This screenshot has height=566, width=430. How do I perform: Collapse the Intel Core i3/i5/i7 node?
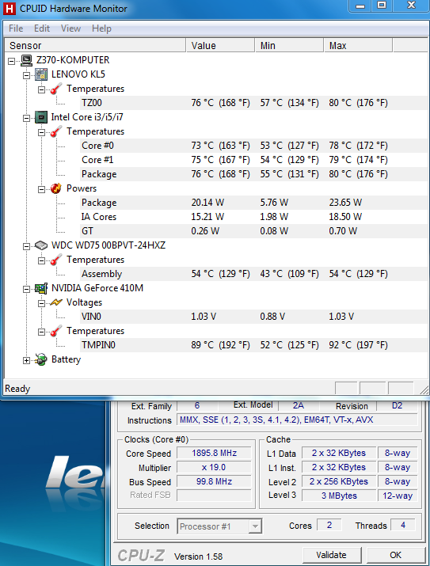pyautogui.click(x=26, y=118)
